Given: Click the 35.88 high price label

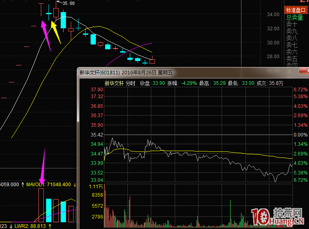Looking at the screenshot, I should [68, 3].
